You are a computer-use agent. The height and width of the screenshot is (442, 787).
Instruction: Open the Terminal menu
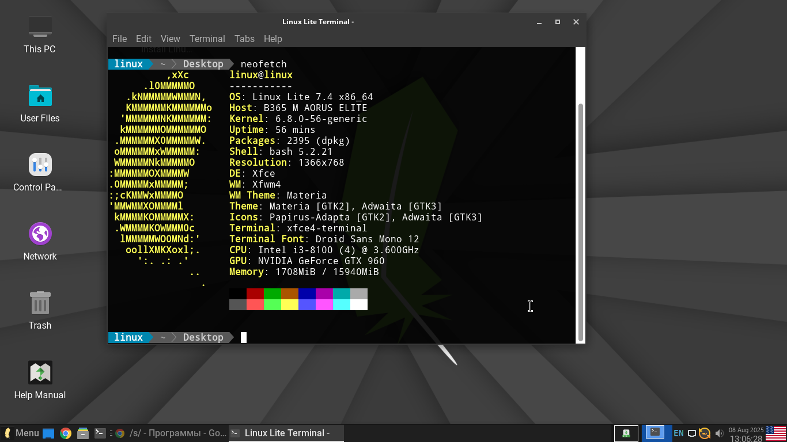(x=207, y=39)
